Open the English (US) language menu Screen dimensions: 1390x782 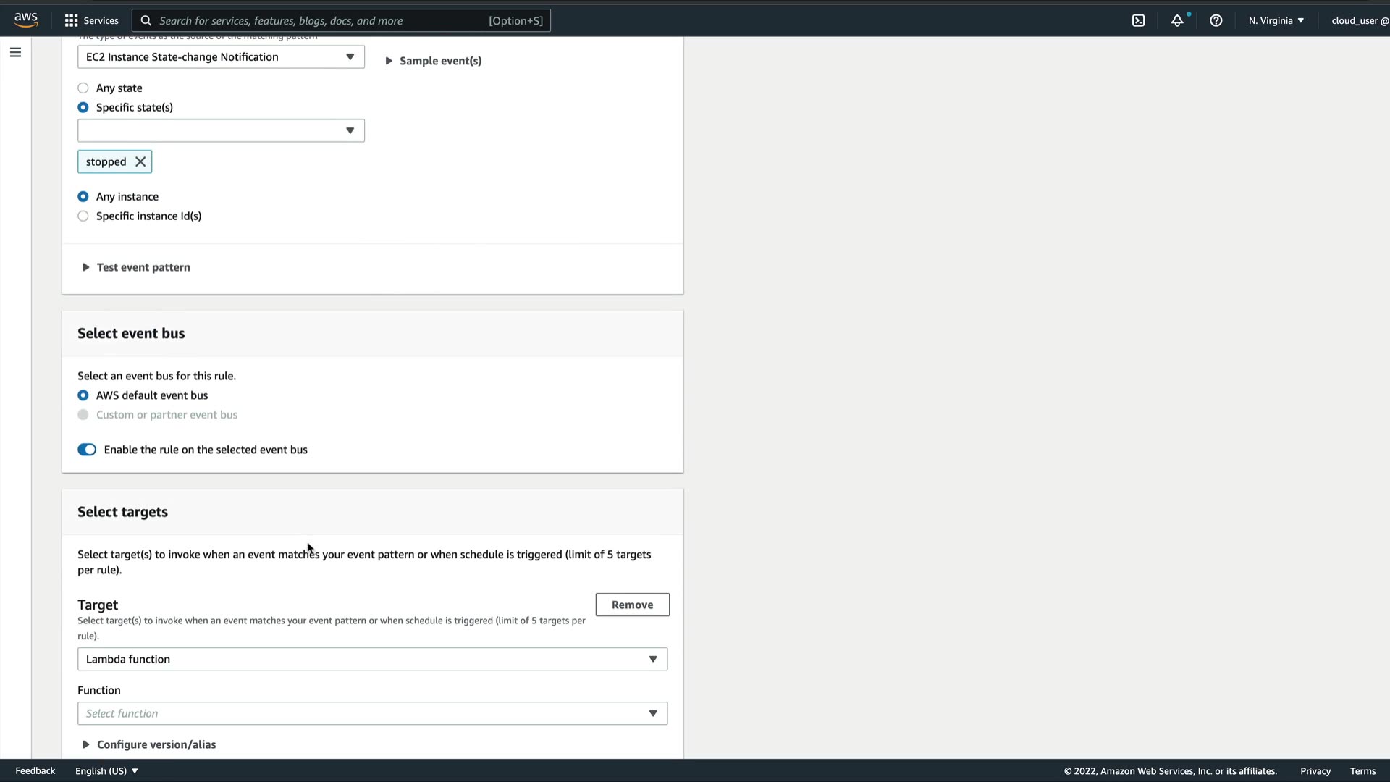click(x=106, y=770)
